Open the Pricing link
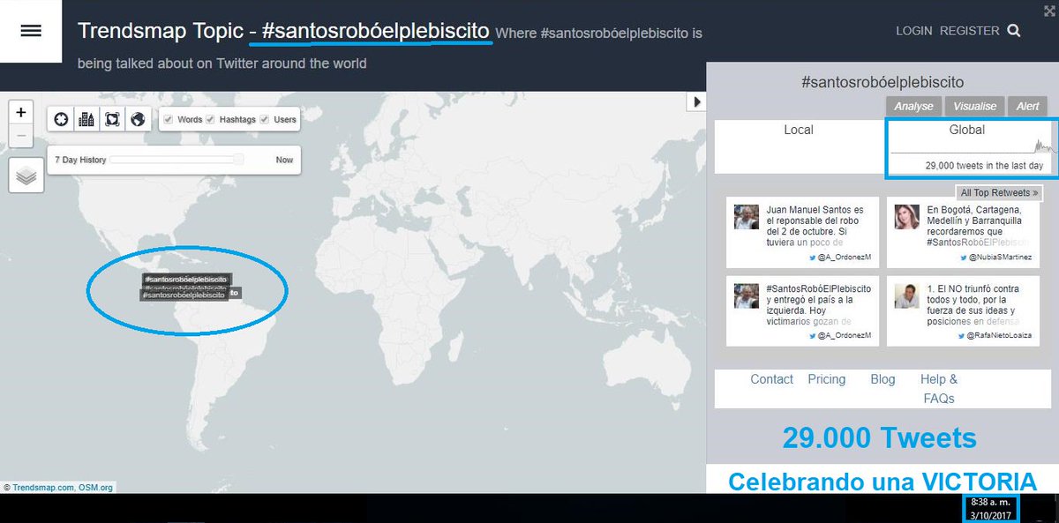The image size is (1059, 523). click(826, 379)
